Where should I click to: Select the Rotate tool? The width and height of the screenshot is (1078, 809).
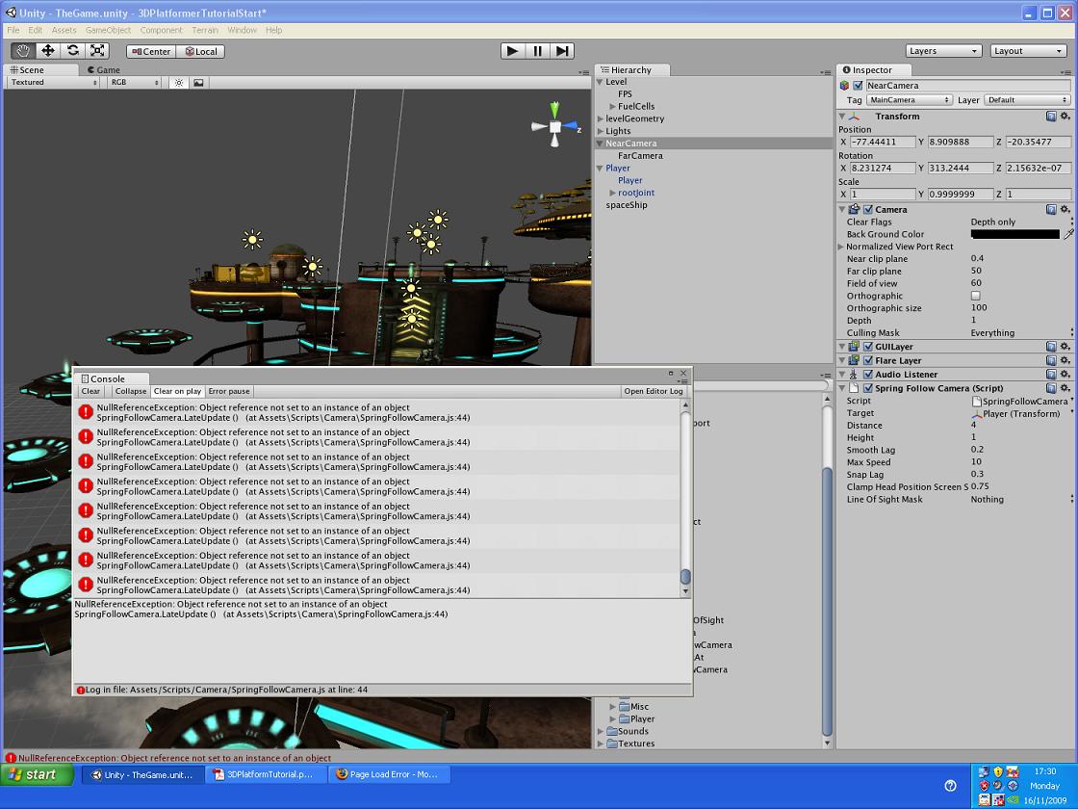(x=72, y=50)
